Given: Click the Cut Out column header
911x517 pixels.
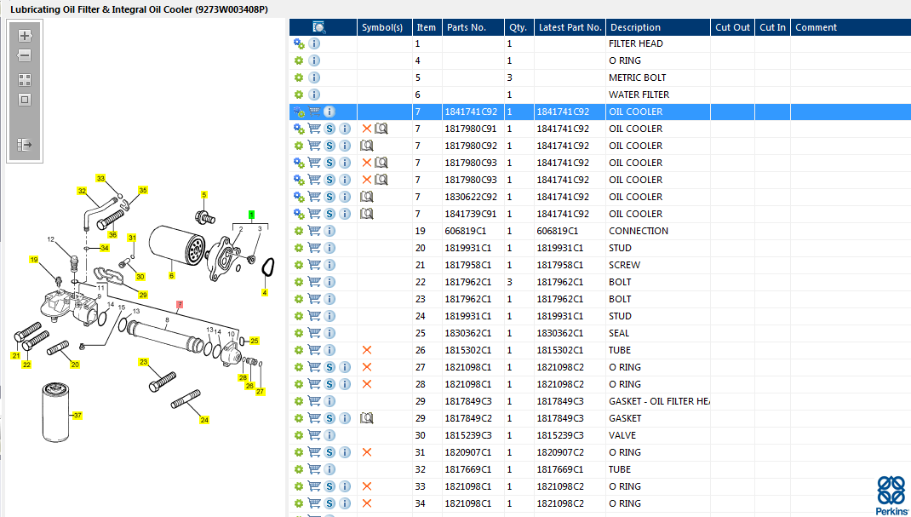Looking at the screenshot, I should (733, 27).
